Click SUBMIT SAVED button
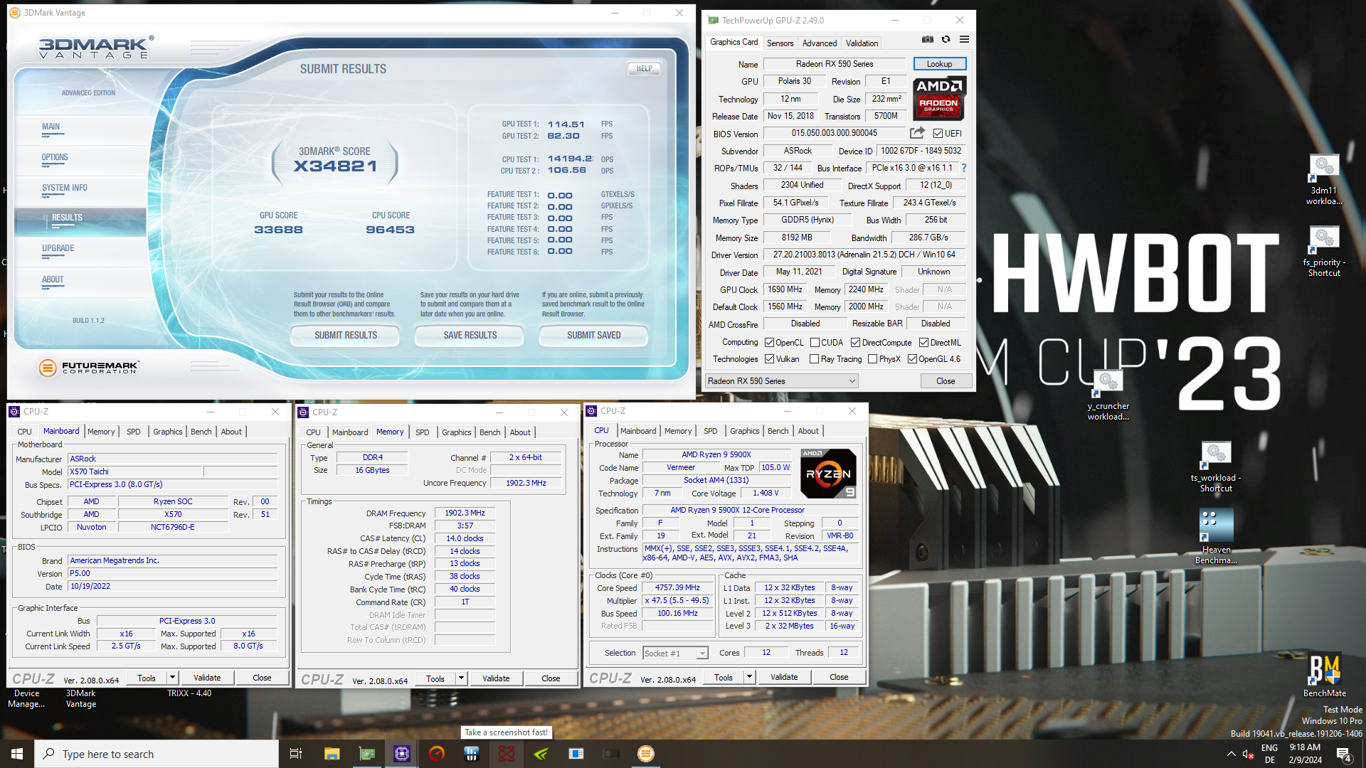Viewport: 1366px width, 768px height. [593, 336]
